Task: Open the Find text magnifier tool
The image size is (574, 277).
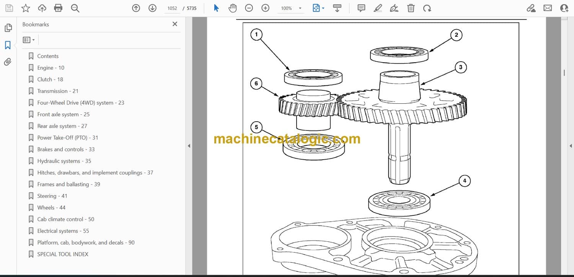Action: click(75, 8)
